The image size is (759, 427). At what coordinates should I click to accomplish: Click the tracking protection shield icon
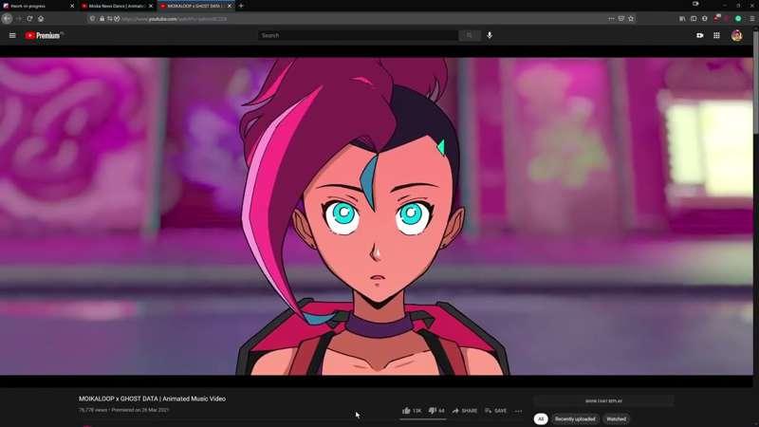92,18
